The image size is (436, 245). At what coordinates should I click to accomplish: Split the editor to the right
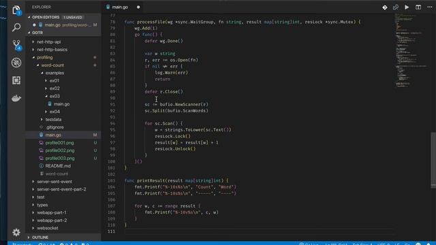418,7
